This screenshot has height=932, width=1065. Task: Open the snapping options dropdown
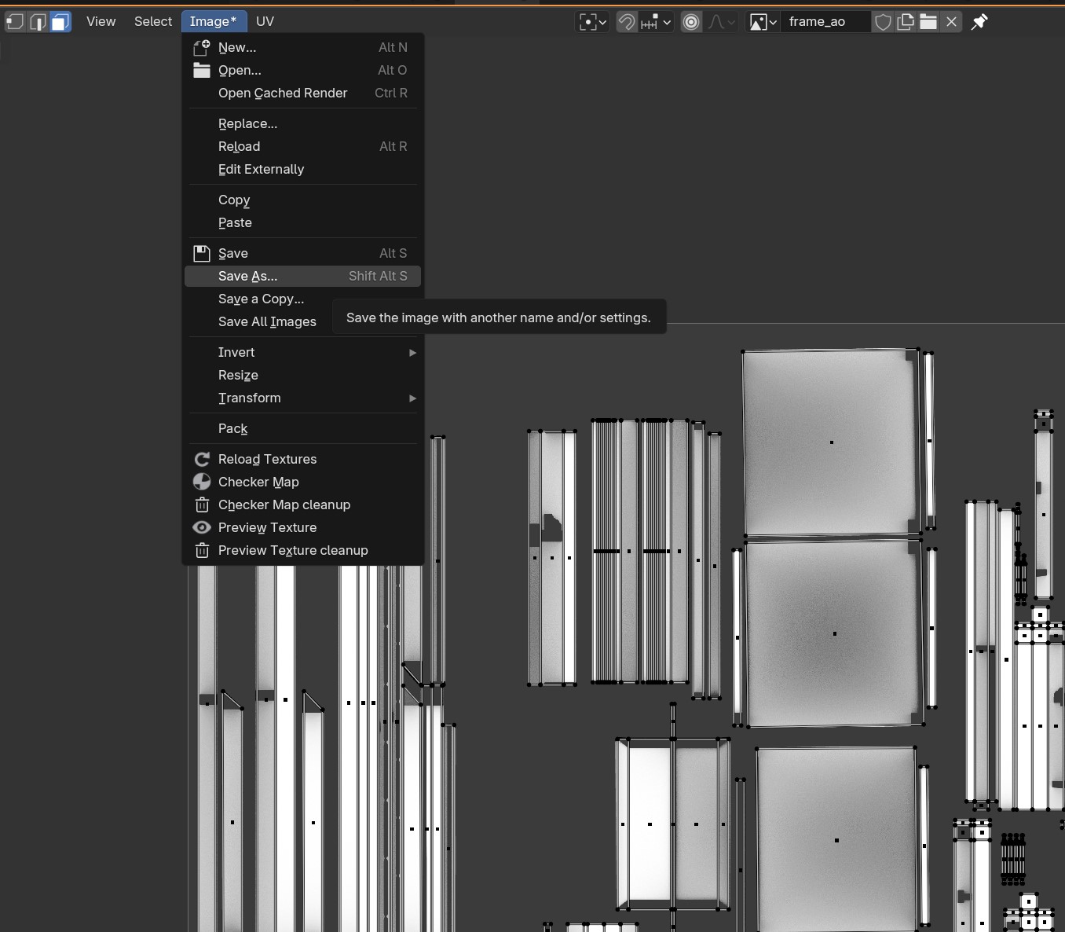(656, 22)
